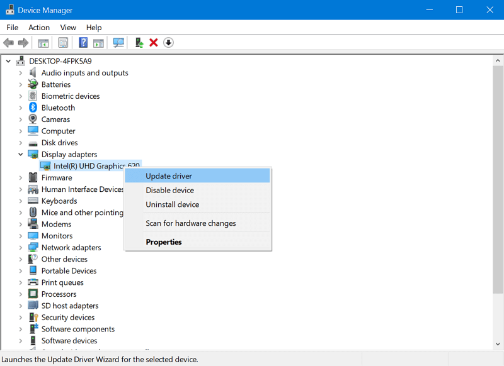Click the scrollbar down arrow in device tree
Image resolution: width=504 pixels, height=366 pixels.
point(498,344)
